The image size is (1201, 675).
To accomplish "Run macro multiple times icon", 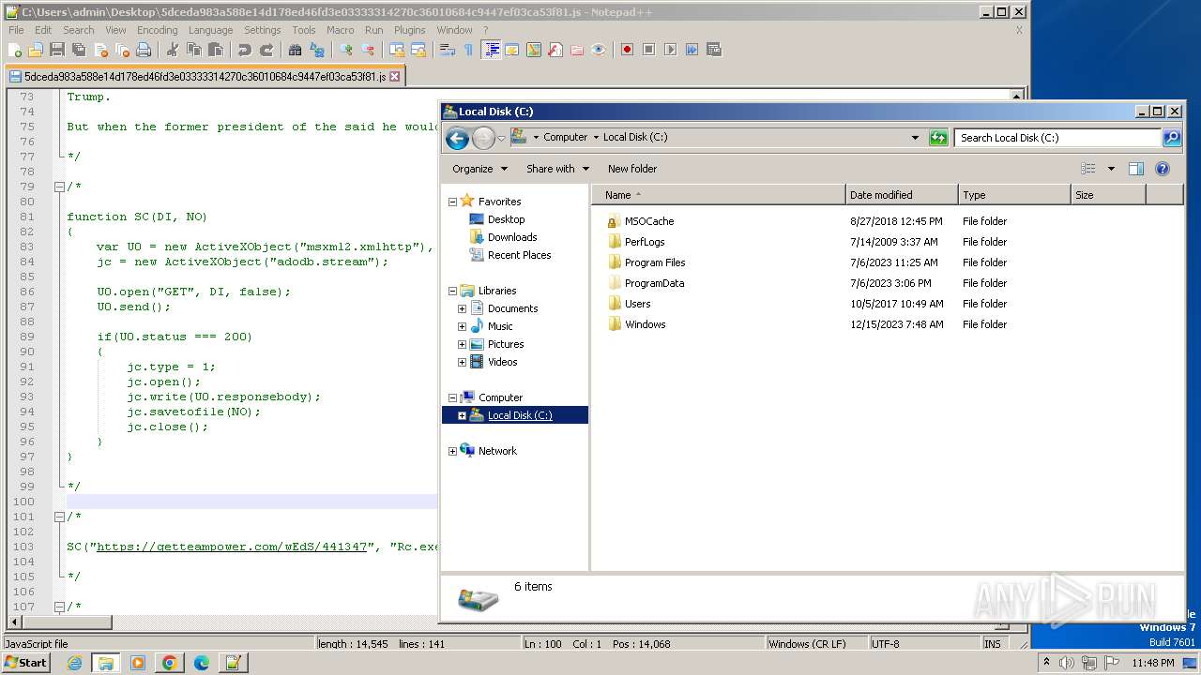I will [692, 50].
